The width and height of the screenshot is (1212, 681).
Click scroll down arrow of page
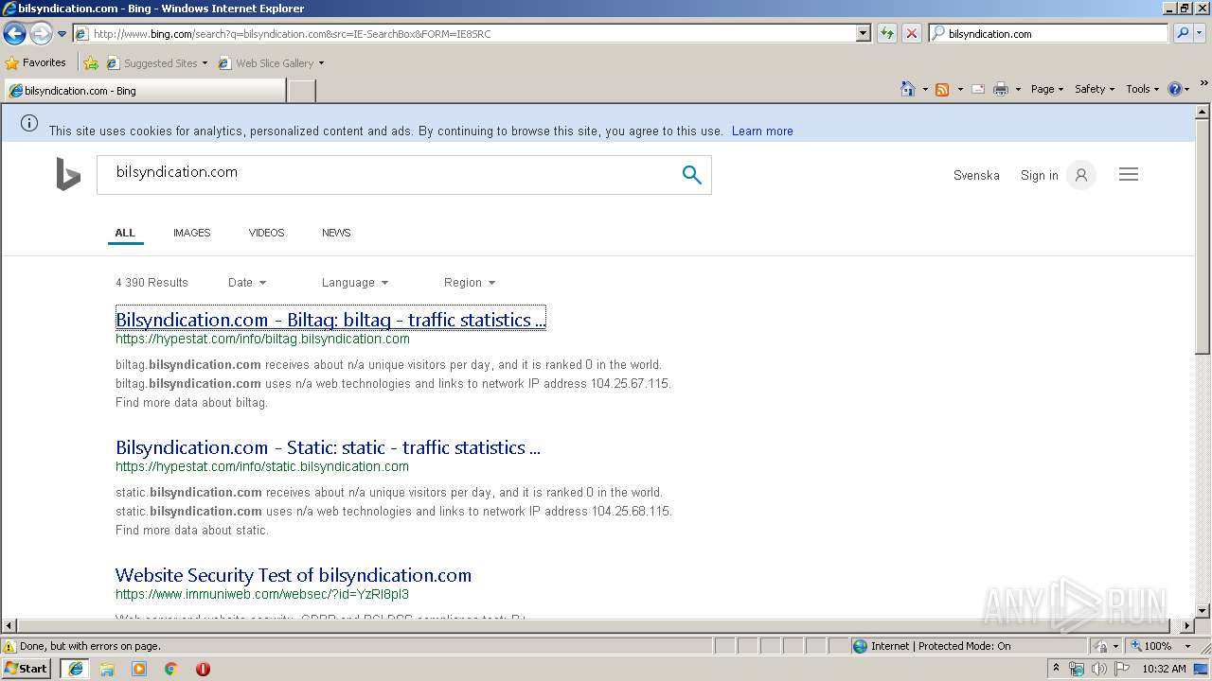click(1203, 610)
